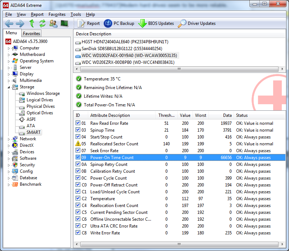Select the Multimedia speaker icon
The width and height of the screenshot is (289, 251).
[14, 80]
